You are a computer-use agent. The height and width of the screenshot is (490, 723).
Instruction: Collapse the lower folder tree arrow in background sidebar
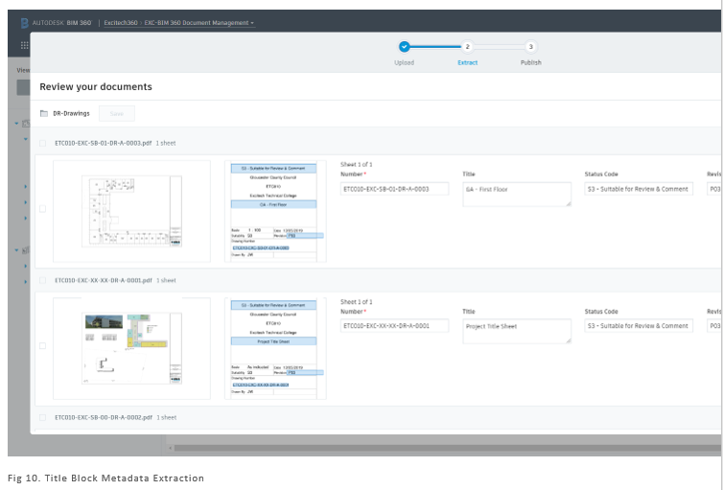point(16,250)
